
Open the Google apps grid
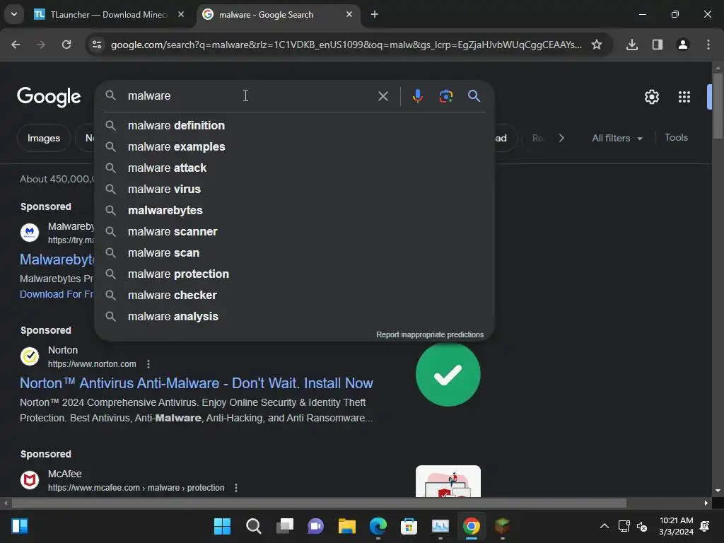coord(684,97)
